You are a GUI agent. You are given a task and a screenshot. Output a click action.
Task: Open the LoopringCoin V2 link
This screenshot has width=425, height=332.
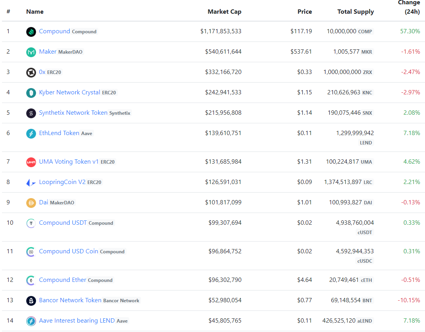click(62, 182)
